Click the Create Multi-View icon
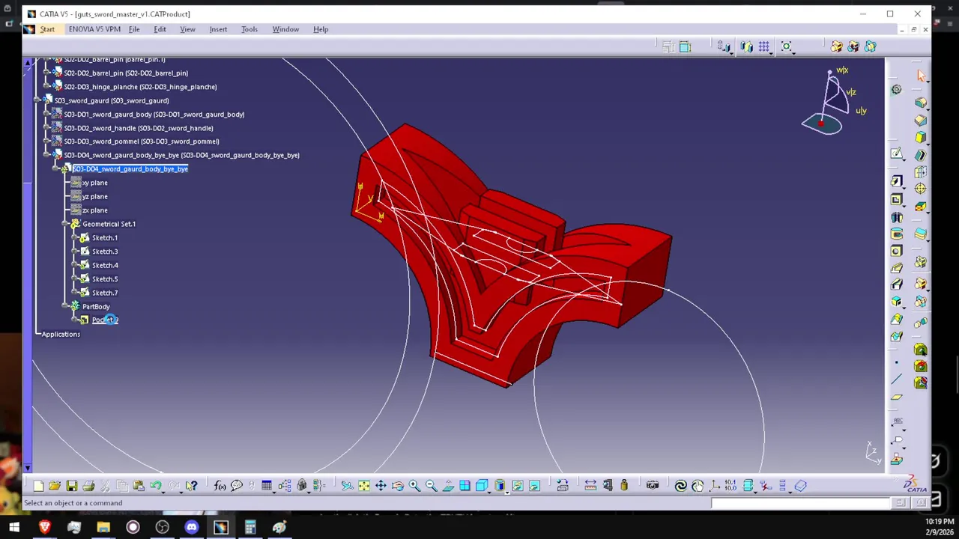Screen dimensions: 959x539 (x=465, y=486)
